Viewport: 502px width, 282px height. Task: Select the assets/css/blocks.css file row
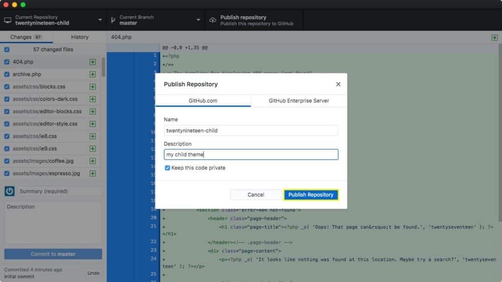click(x=50, y=86)
